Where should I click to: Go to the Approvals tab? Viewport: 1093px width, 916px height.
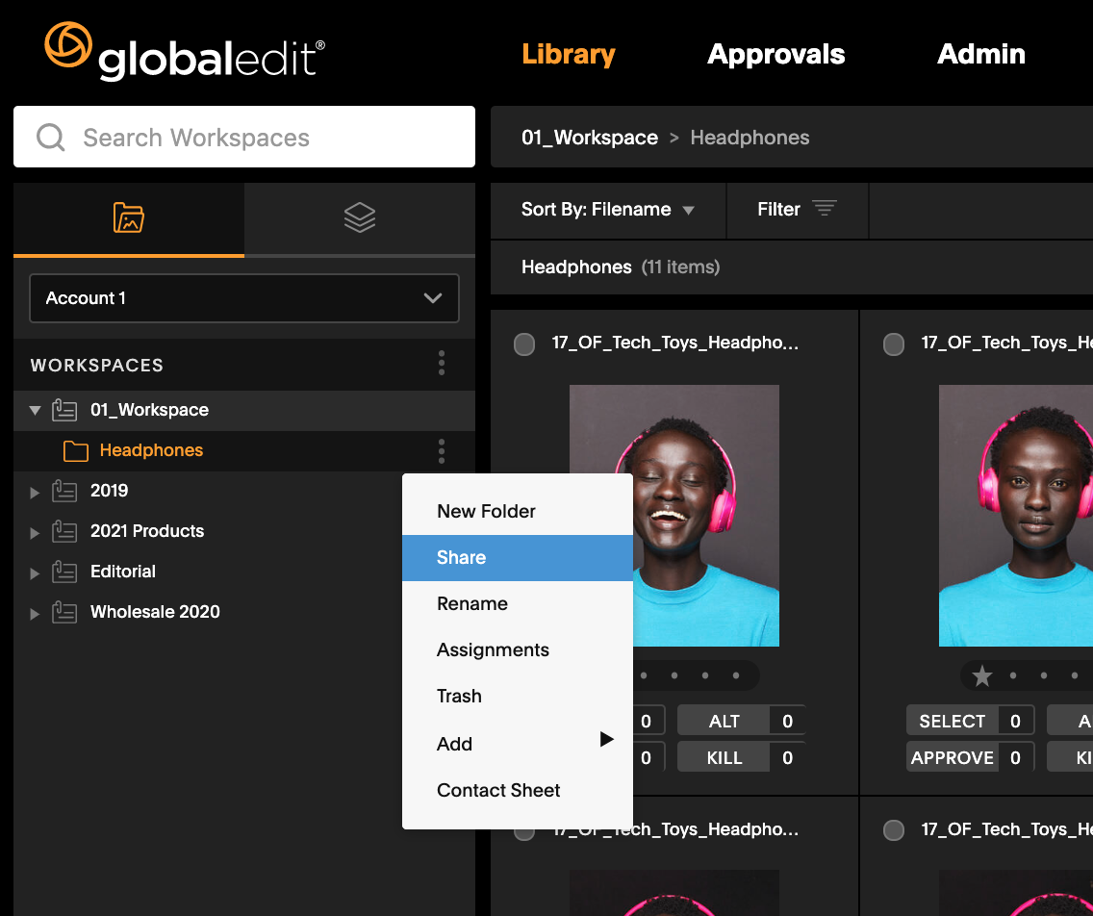(x=775, y=54)
